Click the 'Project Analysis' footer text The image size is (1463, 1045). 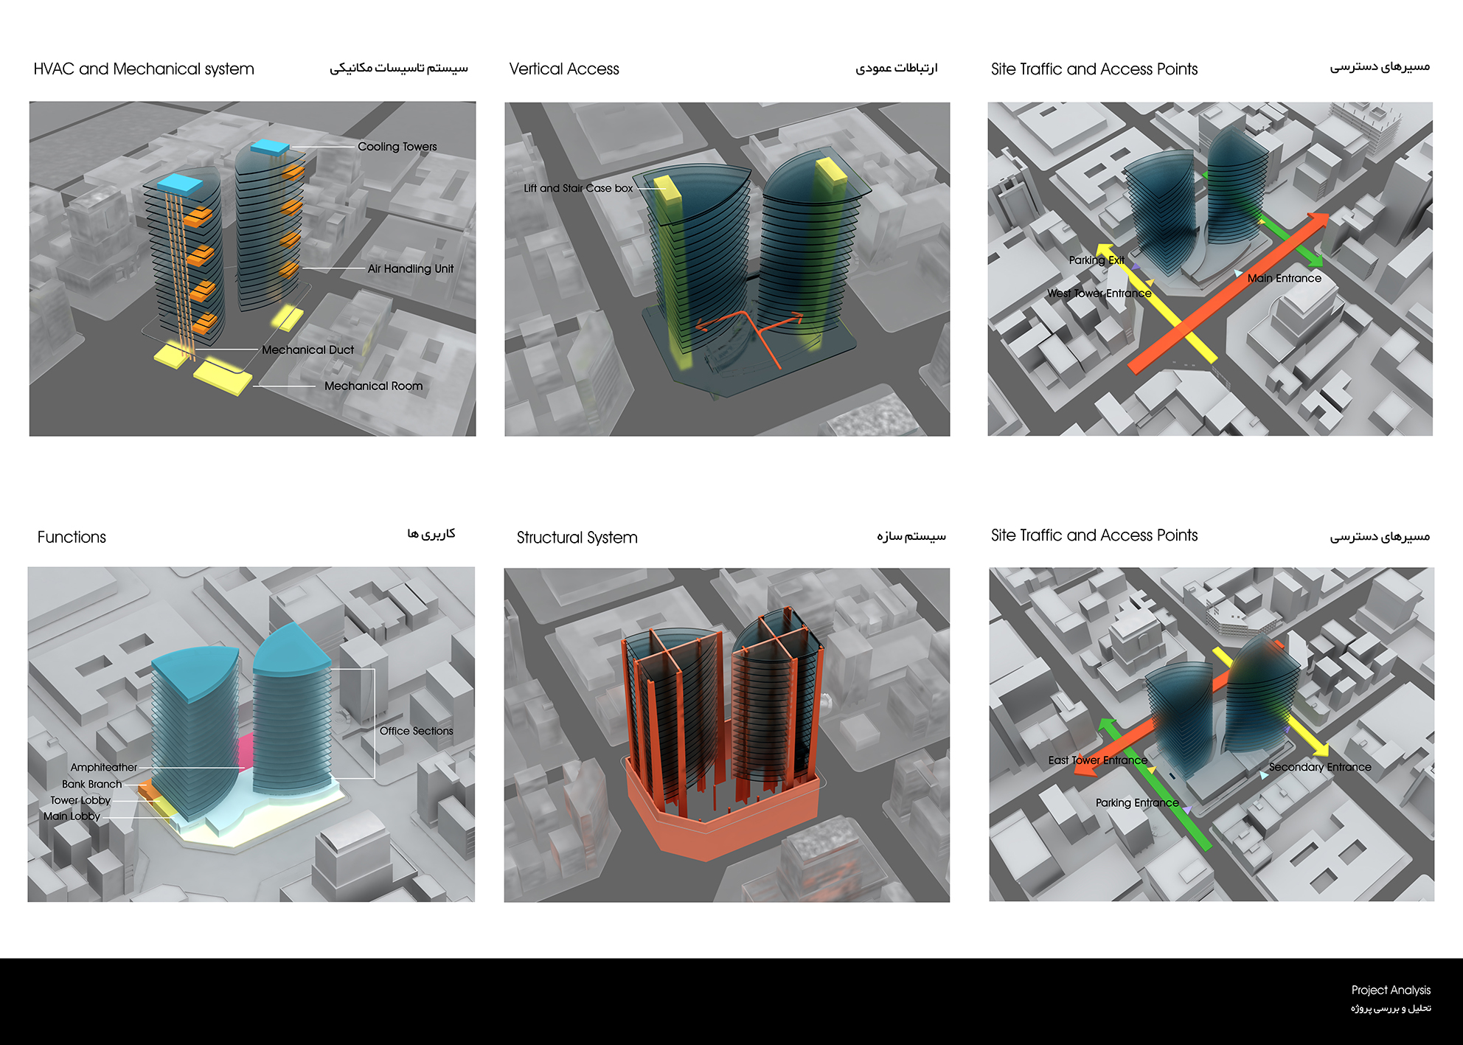(1391, 990)
